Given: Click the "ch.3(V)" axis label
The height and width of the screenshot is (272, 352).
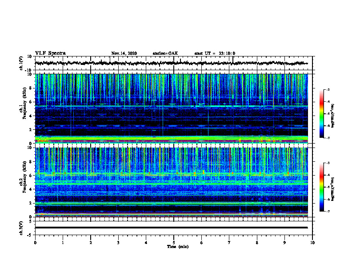Looking at the screenshot, I should click(21, 228).
